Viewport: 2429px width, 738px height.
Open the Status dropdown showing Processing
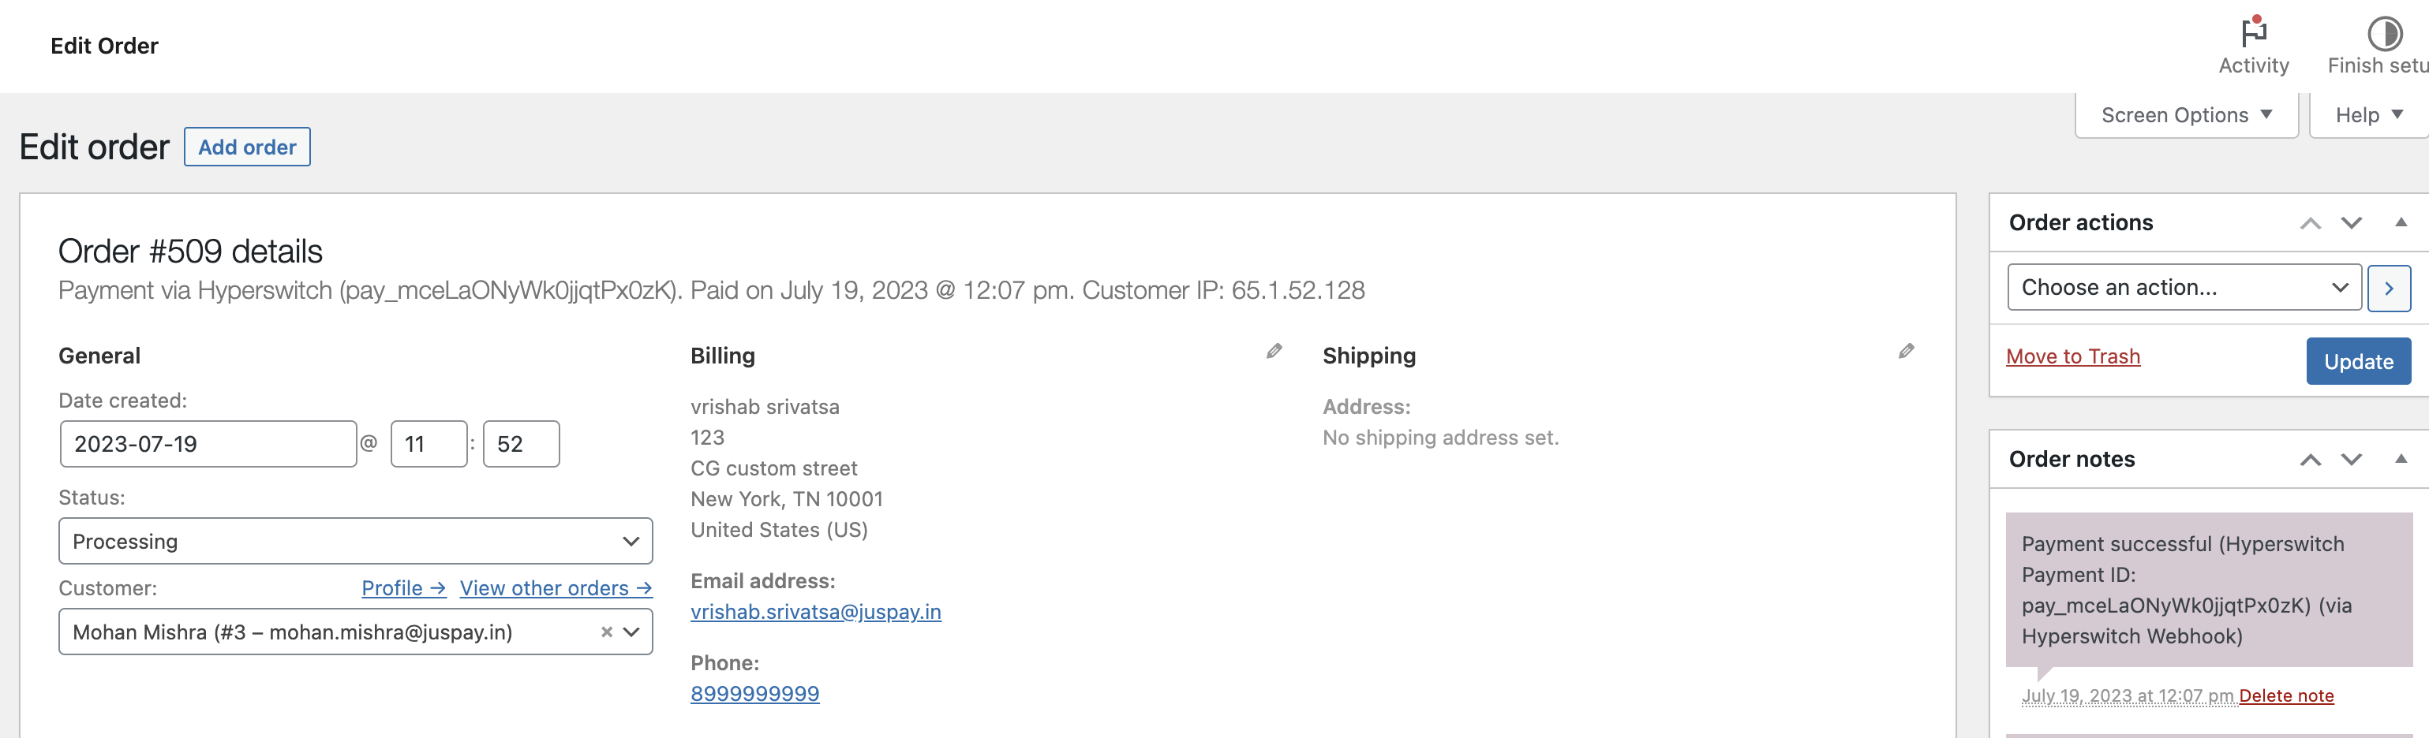(x=354, y=541)
